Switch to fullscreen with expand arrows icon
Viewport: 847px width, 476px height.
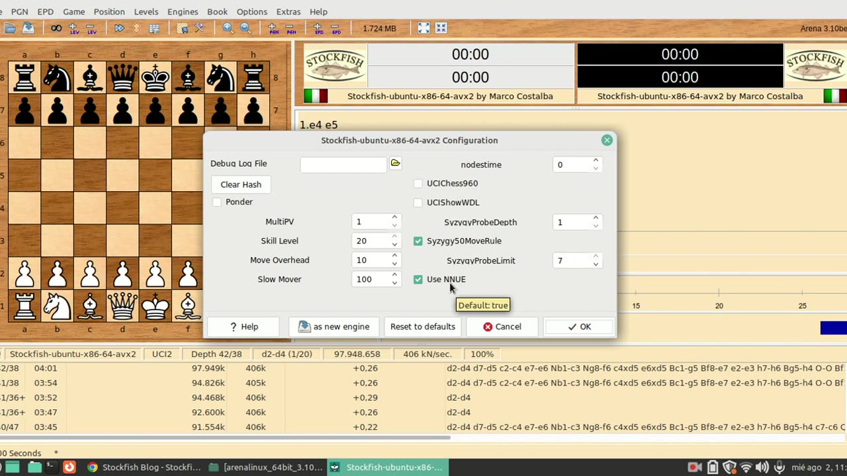(x=423, y=28)
